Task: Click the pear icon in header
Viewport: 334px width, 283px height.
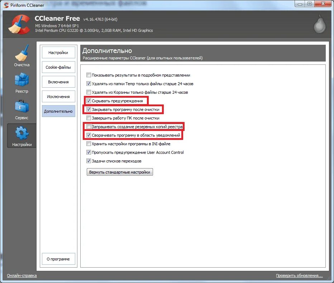Action: pos(320,24)
